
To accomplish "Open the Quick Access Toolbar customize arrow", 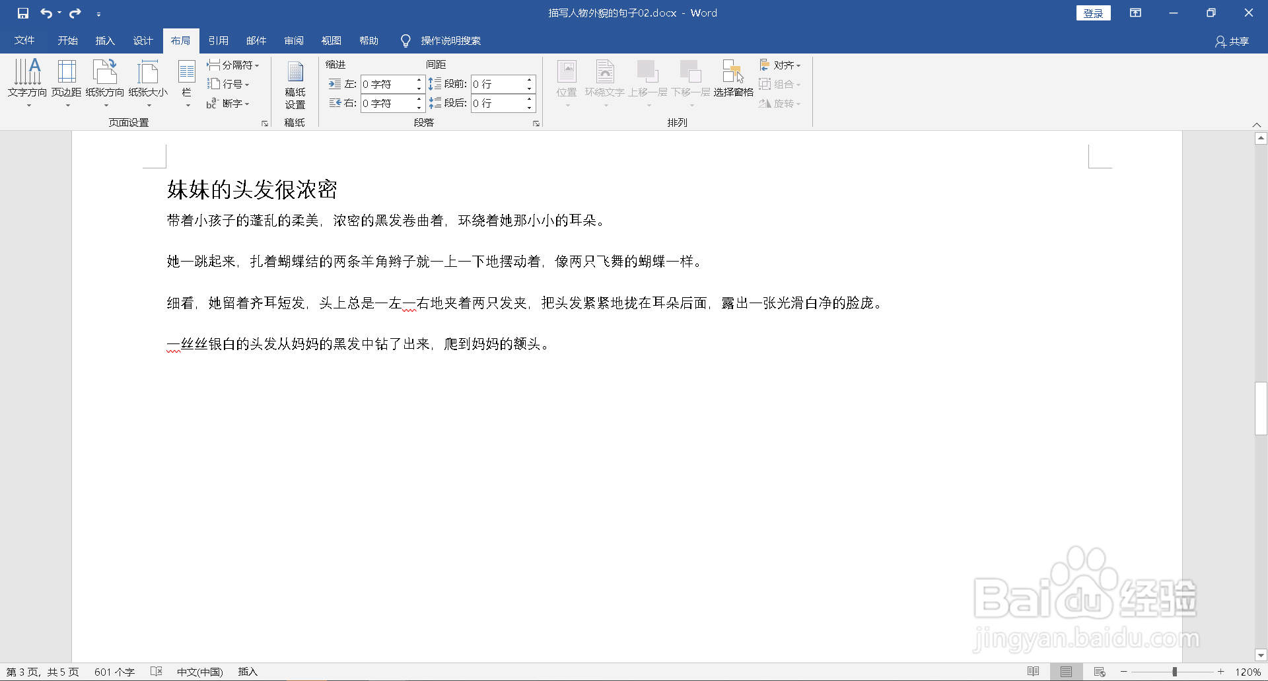I will click(98, 14).
